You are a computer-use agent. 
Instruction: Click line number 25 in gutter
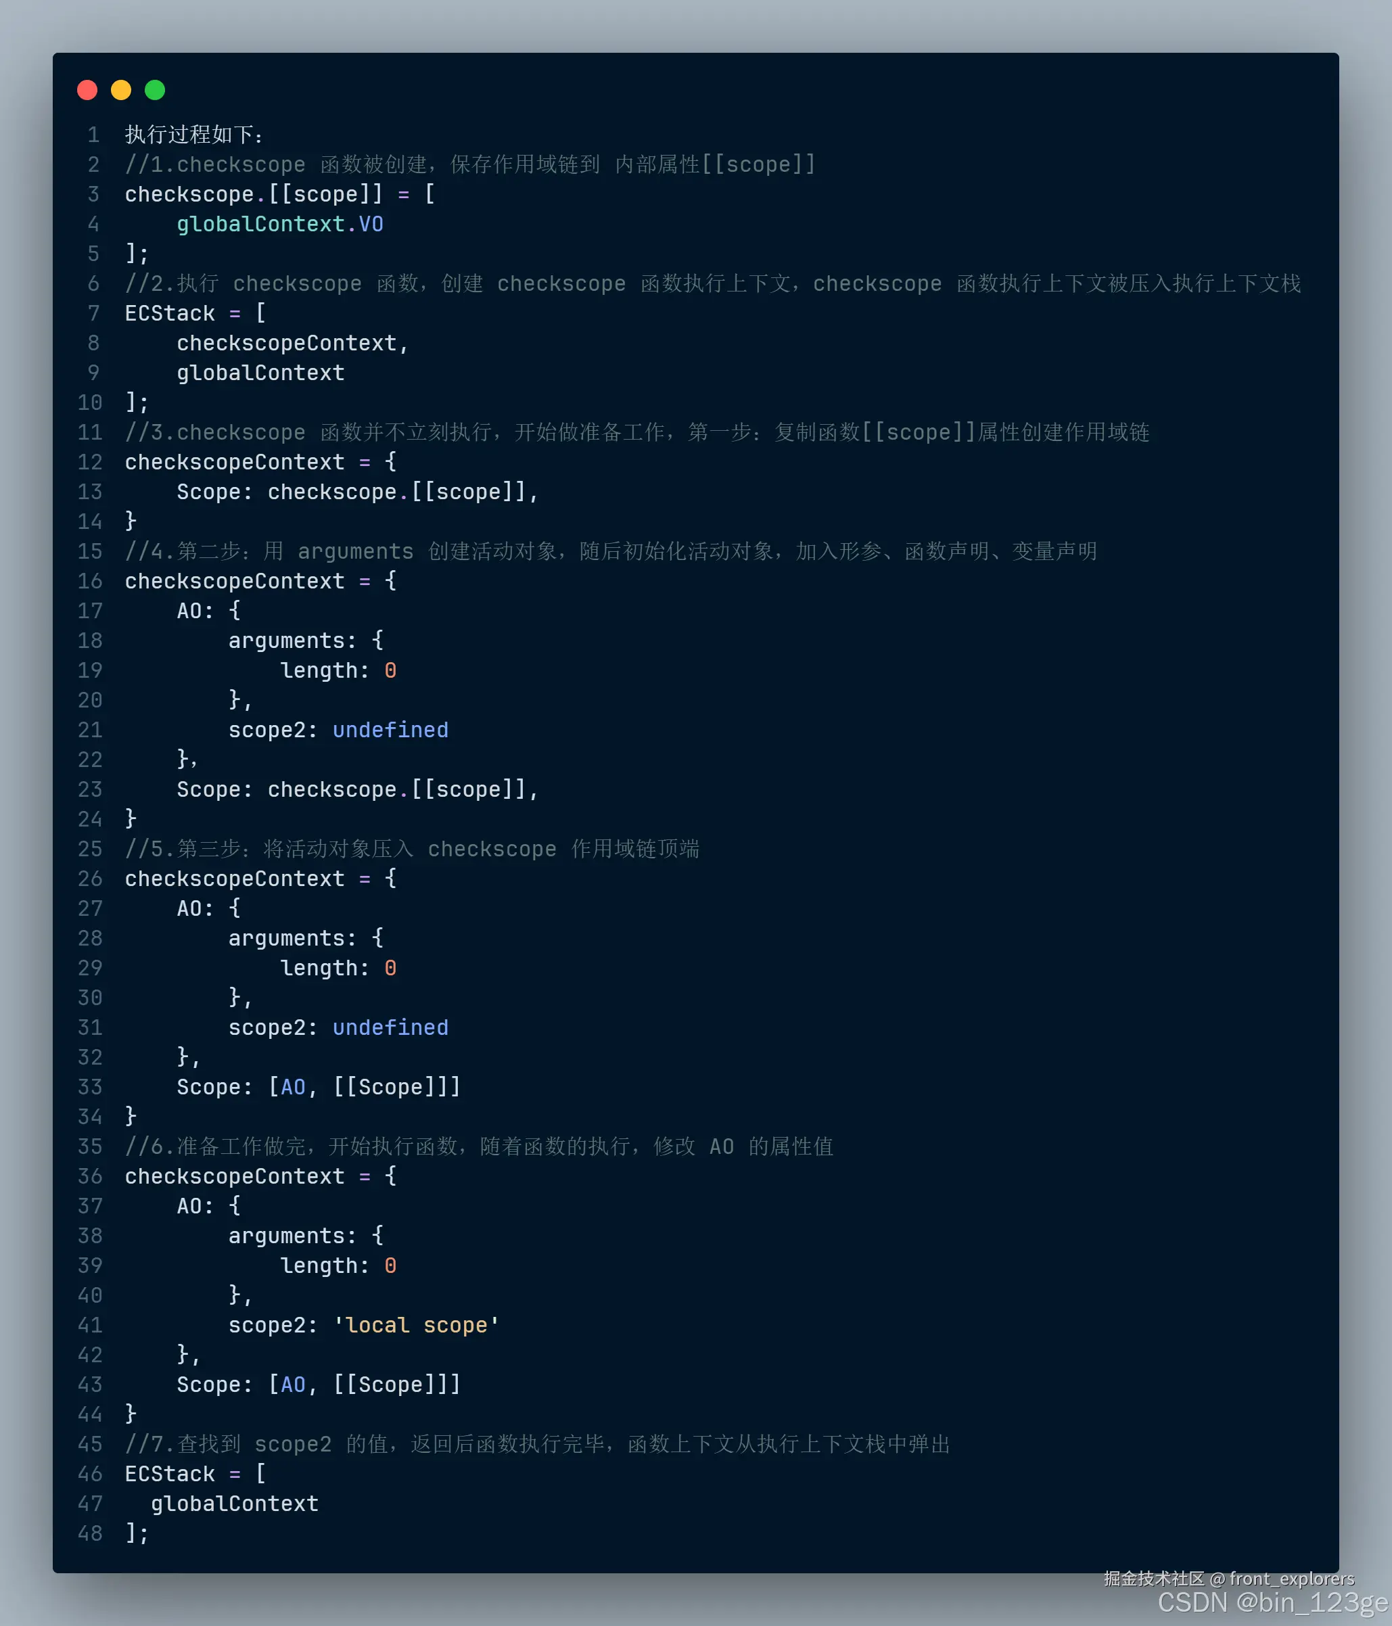click(90, 849)
